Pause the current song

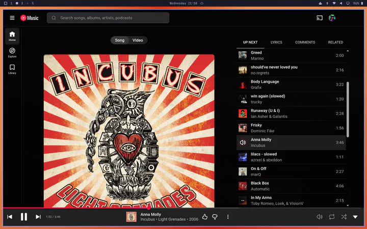point(24,217)
